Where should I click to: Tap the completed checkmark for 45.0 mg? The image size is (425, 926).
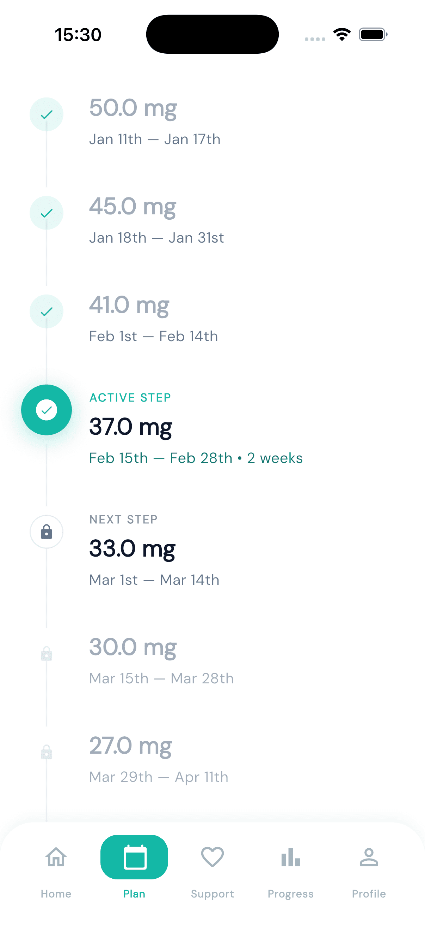tap(47, 213)
